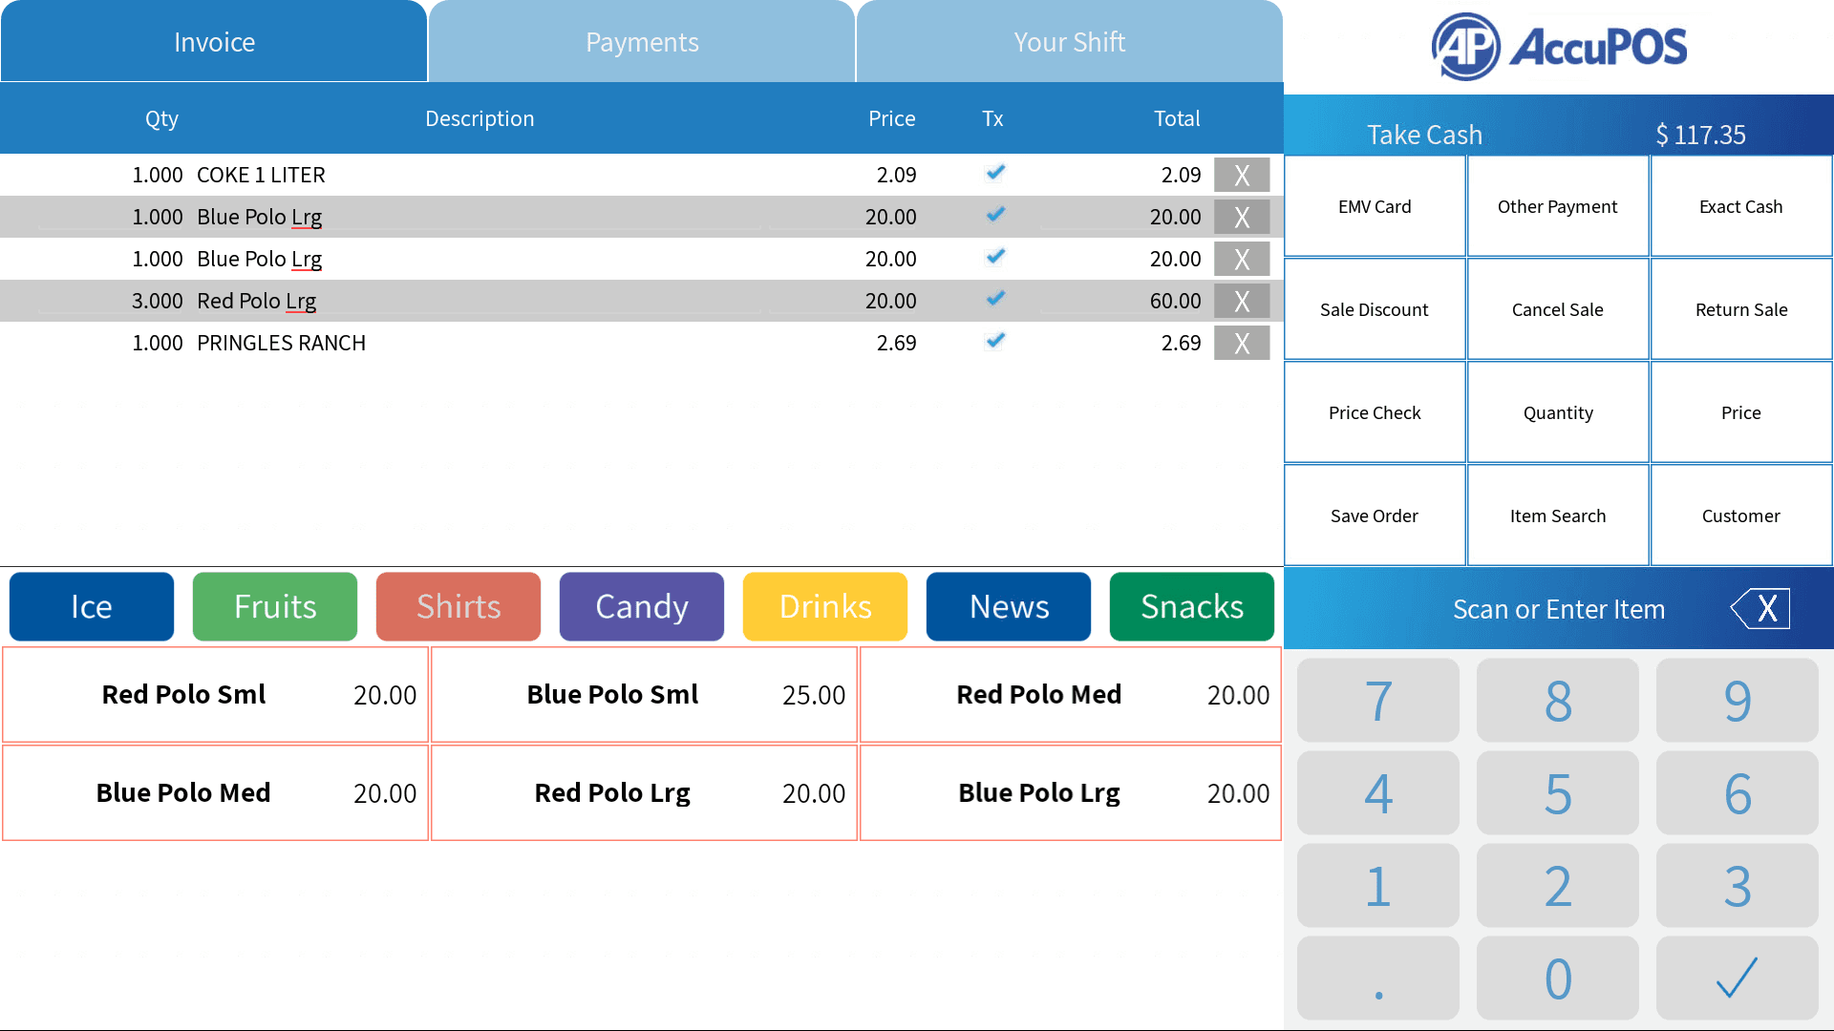Image resolution: width=1834 pixels, height=1031 pixels.
Task: Select the EMV Card payment button
Action: point(1375,206)
